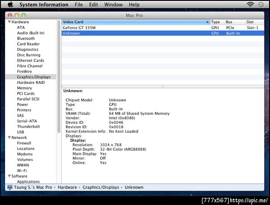
Task: Click the Revision ID value 0x0018
Action: pos(116,127)
